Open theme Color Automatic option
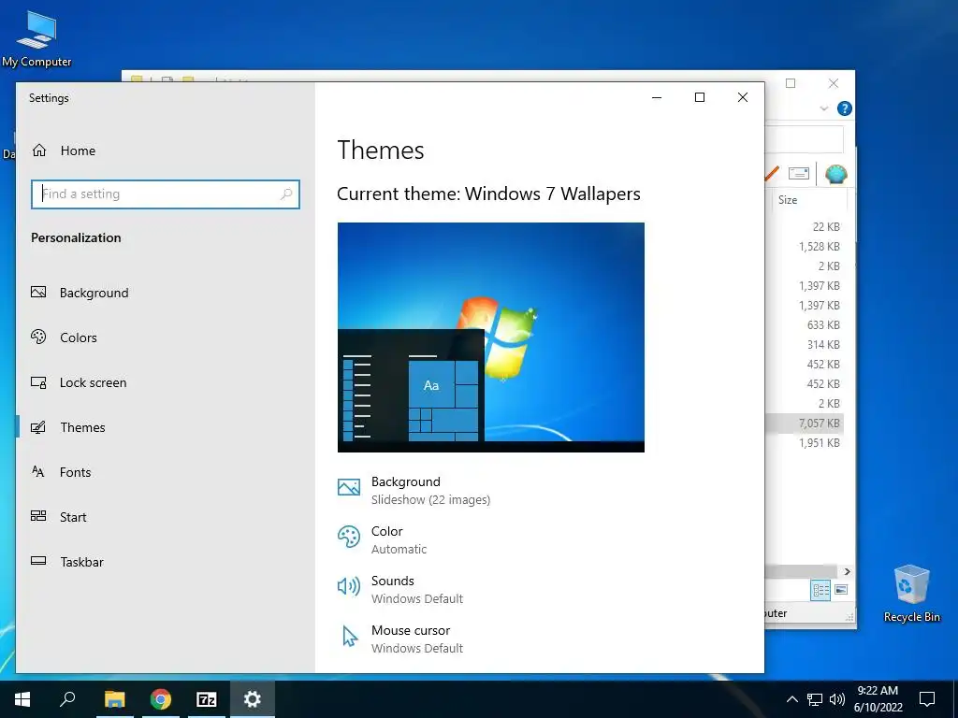Viewport: 958px width, 718px height. click(x=382, y=539)
